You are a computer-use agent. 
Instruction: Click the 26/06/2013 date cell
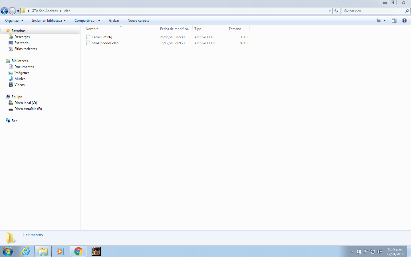pyautogui.click(x=174, y=37)
